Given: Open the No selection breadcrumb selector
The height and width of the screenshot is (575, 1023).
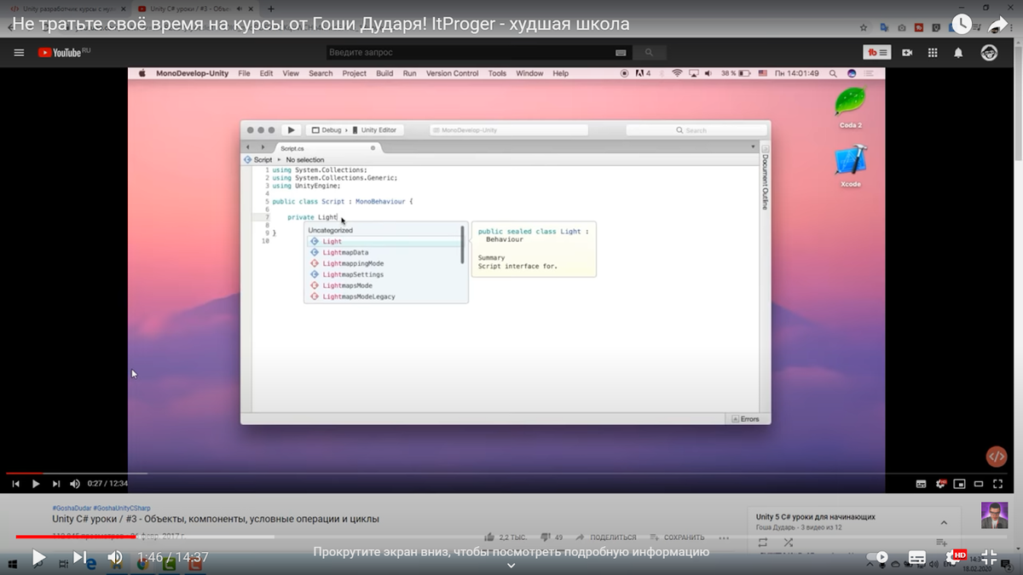Looking at the screenshot, I should pos(305,160).
